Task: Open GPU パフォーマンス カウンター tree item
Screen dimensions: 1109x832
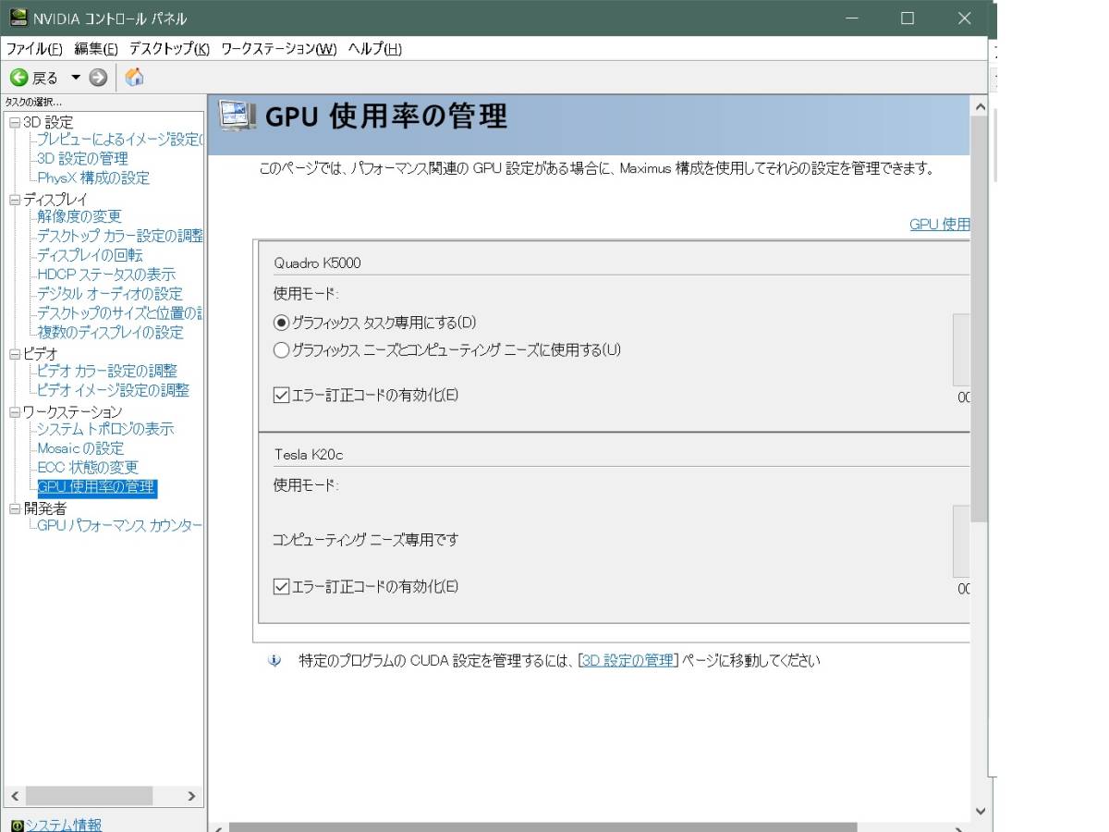Action: click(120, 525)
